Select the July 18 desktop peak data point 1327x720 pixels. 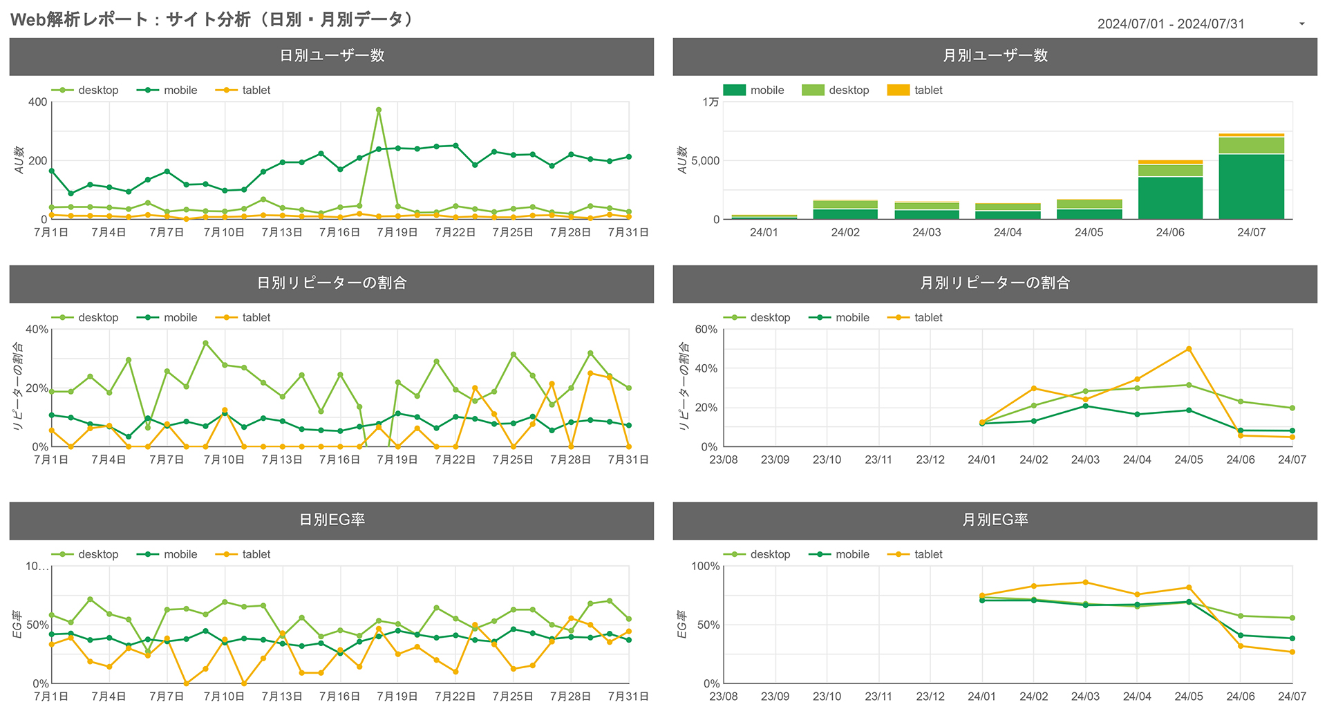(x=379, y=109)
